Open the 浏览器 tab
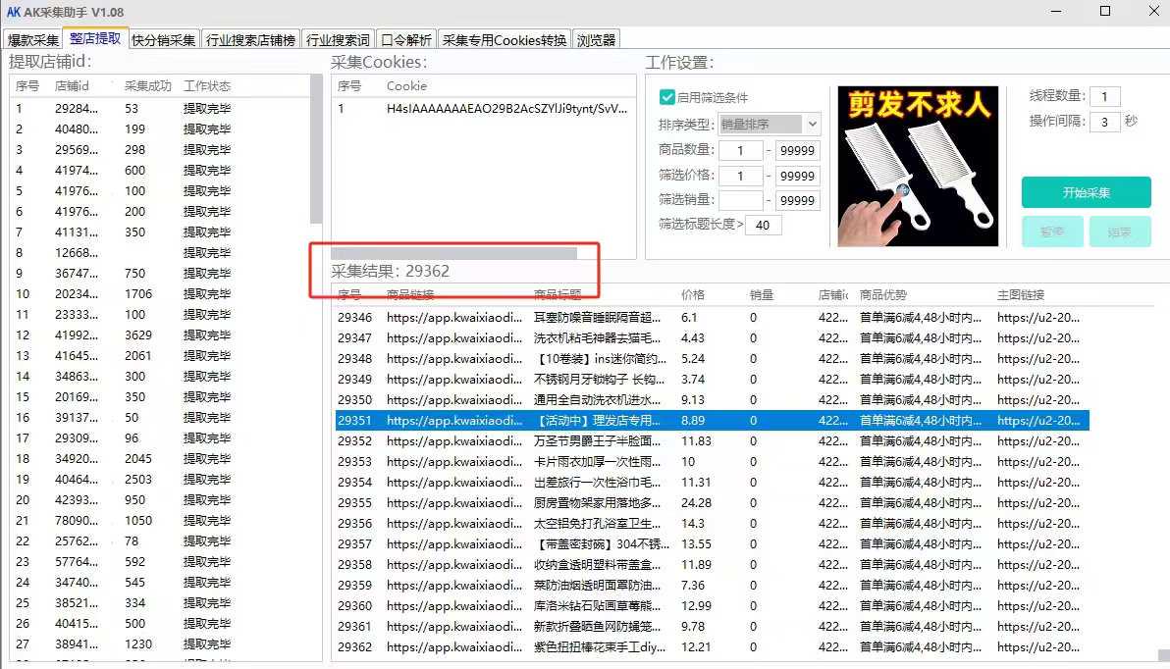1170x669 pixels. click(x=596, y=40)
